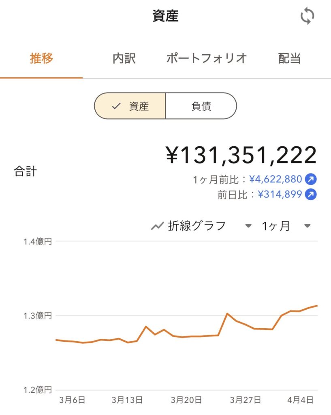Click the ¥4,622,880 monthly change link
The height and width of the screenshot is (415, 331).
tap(275, 179)
